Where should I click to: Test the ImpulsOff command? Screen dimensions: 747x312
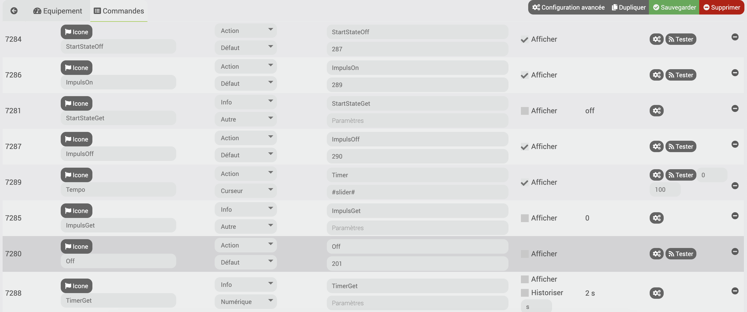coord(680,146)
